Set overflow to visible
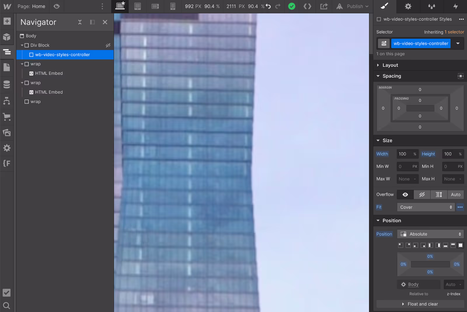Viewport: 467px width, 312px height. click(x=405, y=194)
